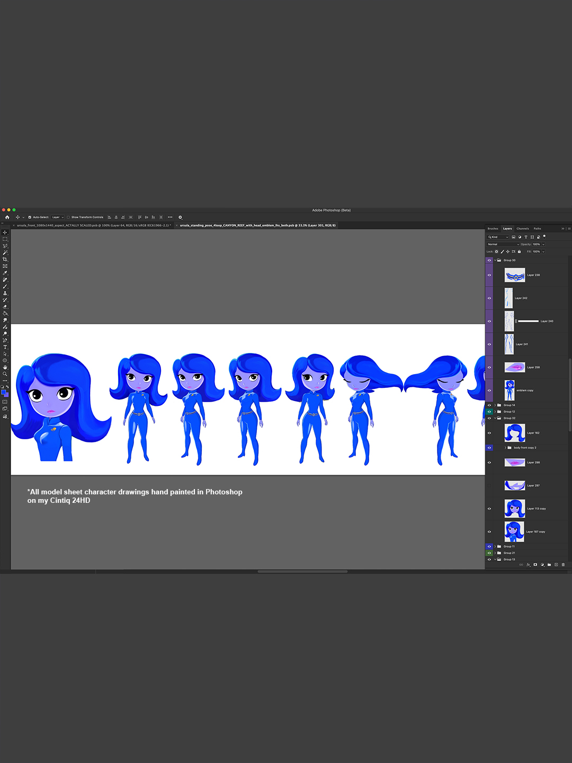Select ursula_standing_pose document tab
This screenshot has width=572, height=763.
pyautogui.click(x=257, y=225)
